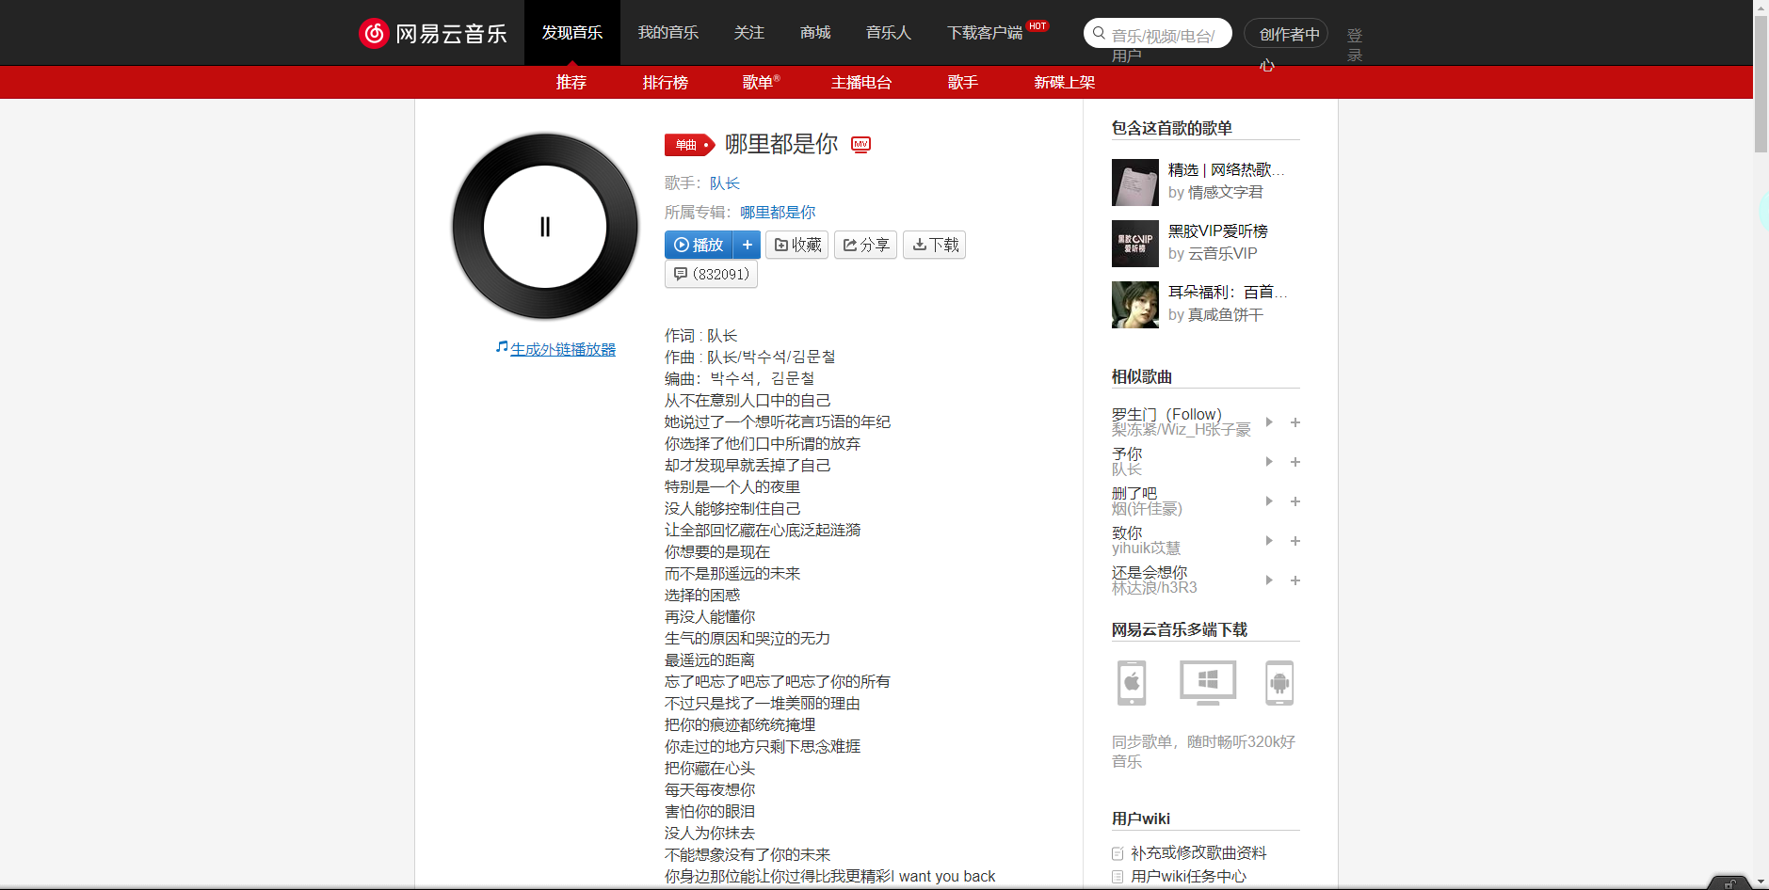Click the plus icon beside the 播放 button
The image size is (1769, 890).
[747, 245]
